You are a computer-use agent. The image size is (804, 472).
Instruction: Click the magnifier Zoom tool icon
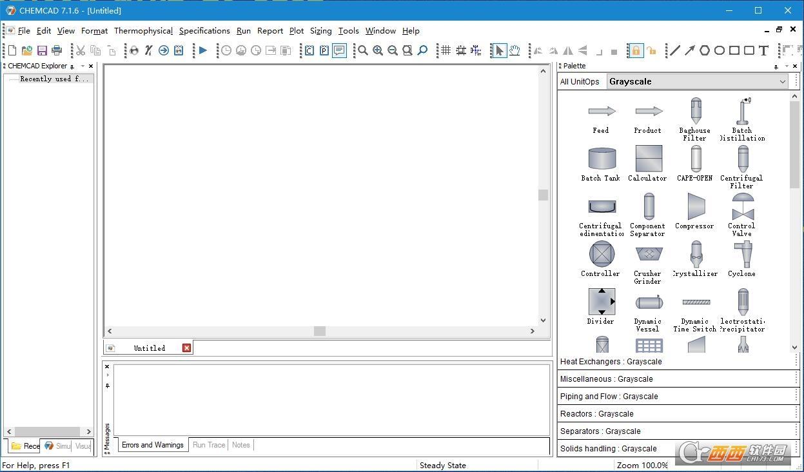tap(363, 50)
